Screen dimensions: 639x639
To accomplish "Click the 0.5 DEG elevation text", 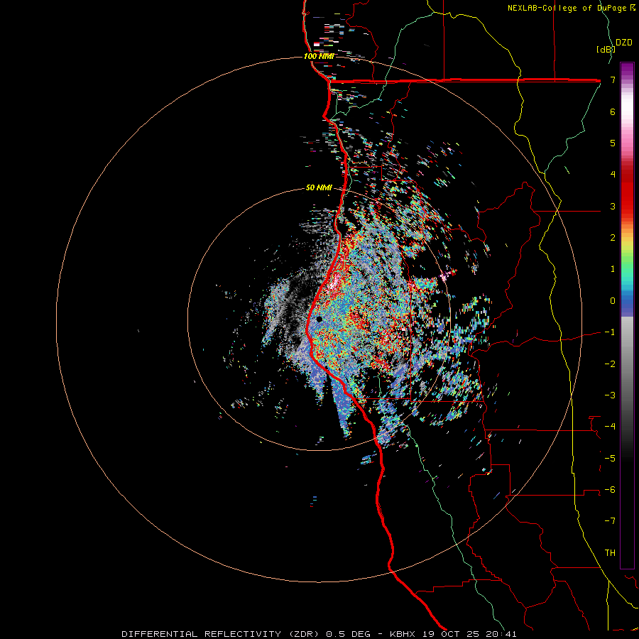I will pos(348,634).
